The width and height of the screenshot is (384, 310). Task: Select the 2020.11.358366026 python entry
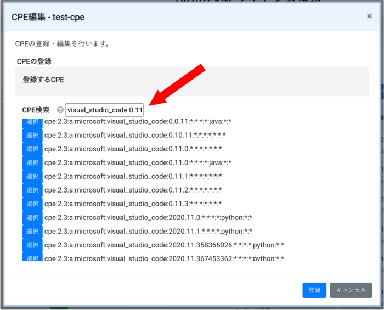pyautogui.click(x=32, y=245)
